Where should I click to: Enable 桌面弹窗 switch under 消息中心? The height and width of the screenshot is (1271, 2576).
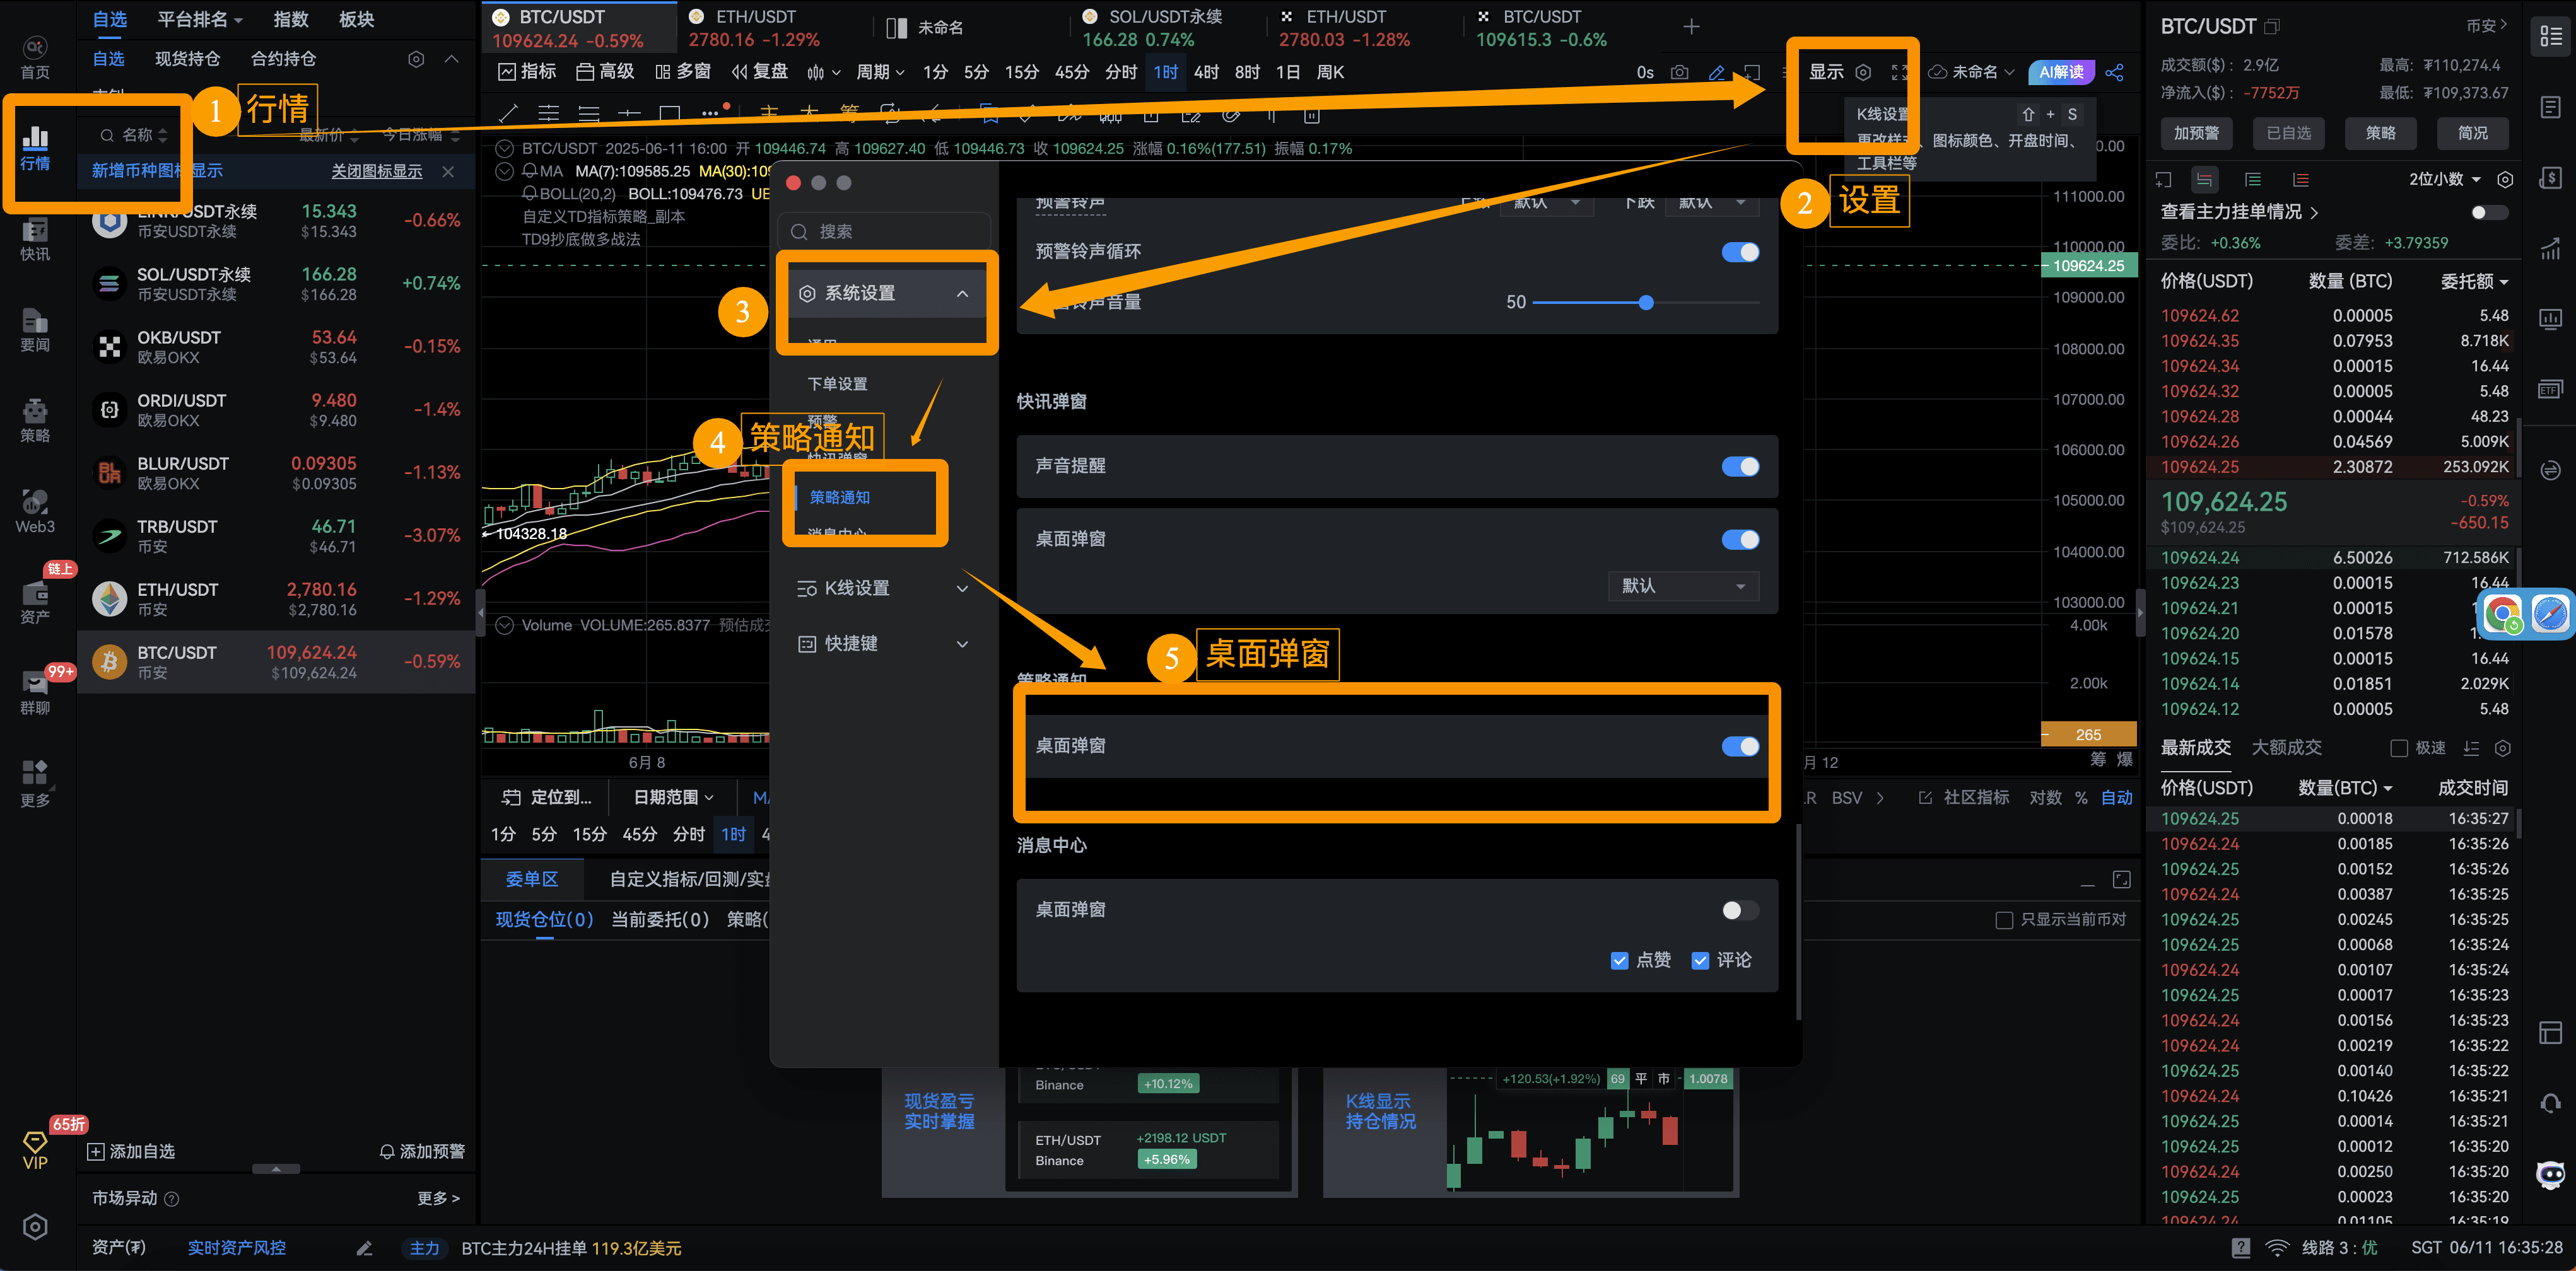(x=1740, y=910)
